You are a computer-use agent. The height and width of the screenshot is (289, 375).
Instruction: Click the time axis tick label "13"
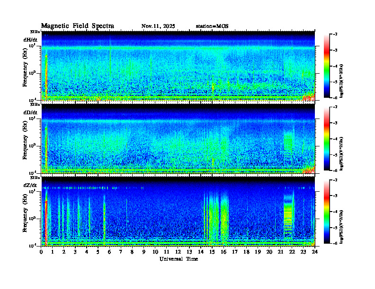(x=189, y=252)
